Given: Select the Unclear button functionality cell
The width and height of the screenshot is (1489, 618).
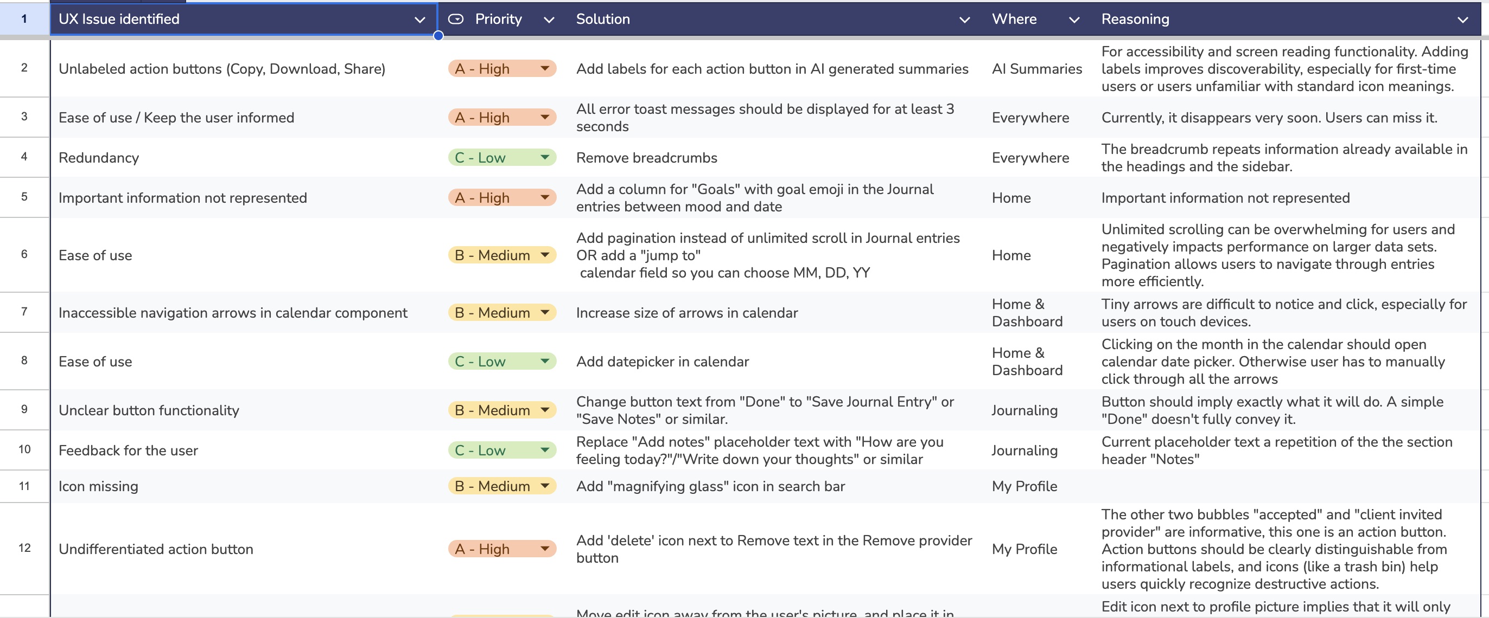Looking at the screenshot, I should click(149, 410).
